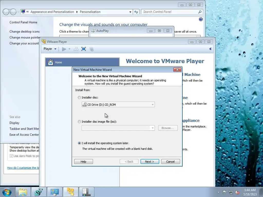Click the search magnifier in Control Panel

coord(200,12)
